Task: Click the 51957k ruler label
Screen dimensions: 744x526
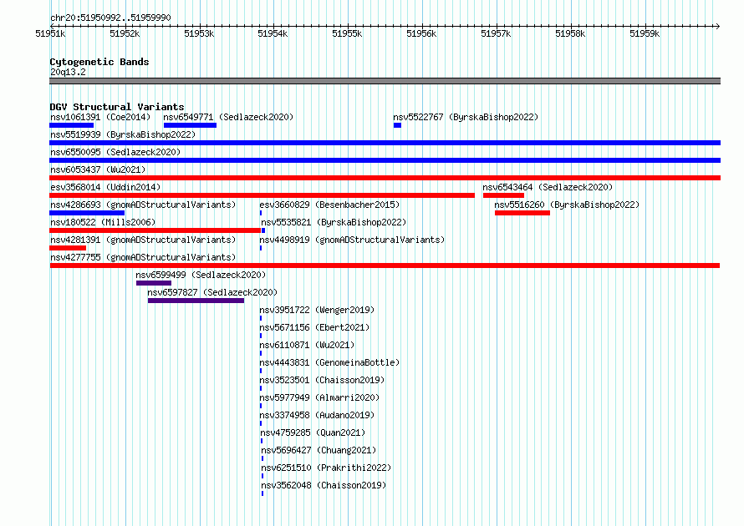Action: coord(496,33)
